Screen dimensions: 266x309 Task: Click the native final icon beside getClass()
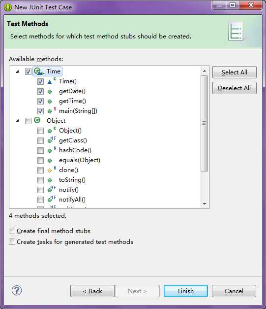click(x=52, y=140)
